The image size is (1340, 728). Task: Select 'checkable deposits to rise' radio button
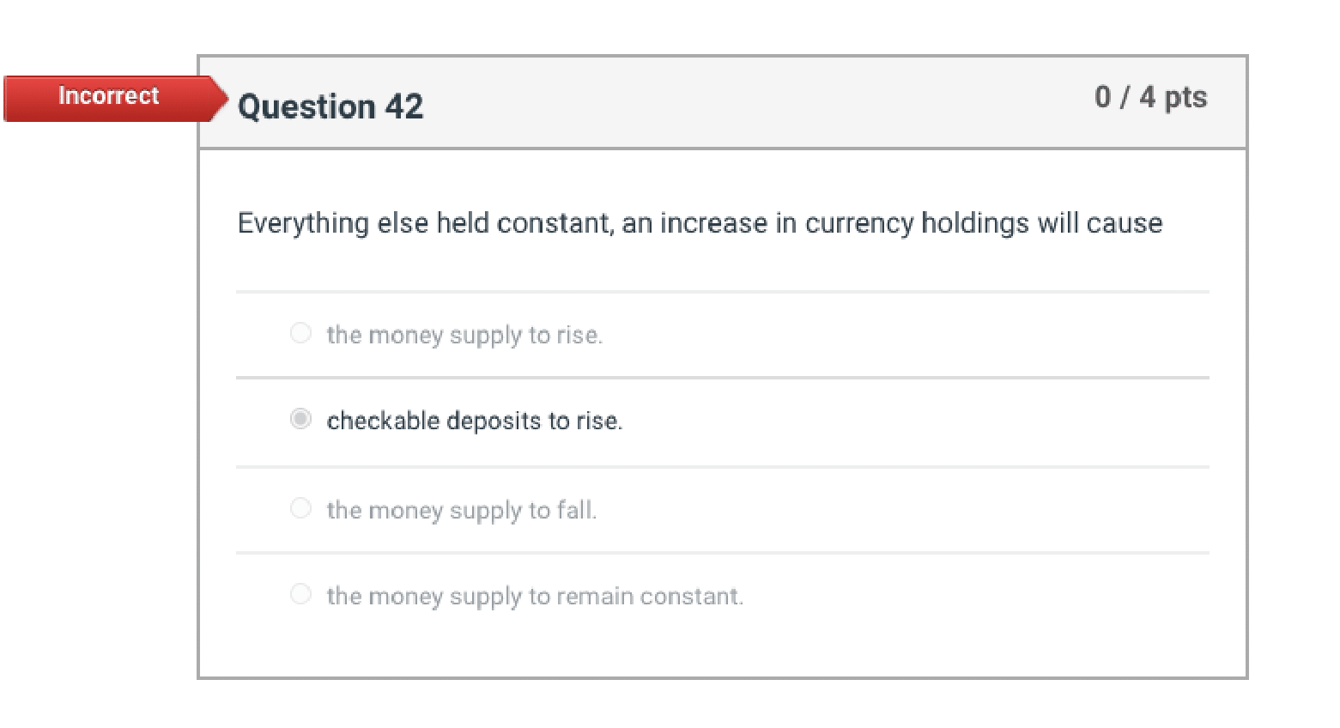[x=300, y=419]
